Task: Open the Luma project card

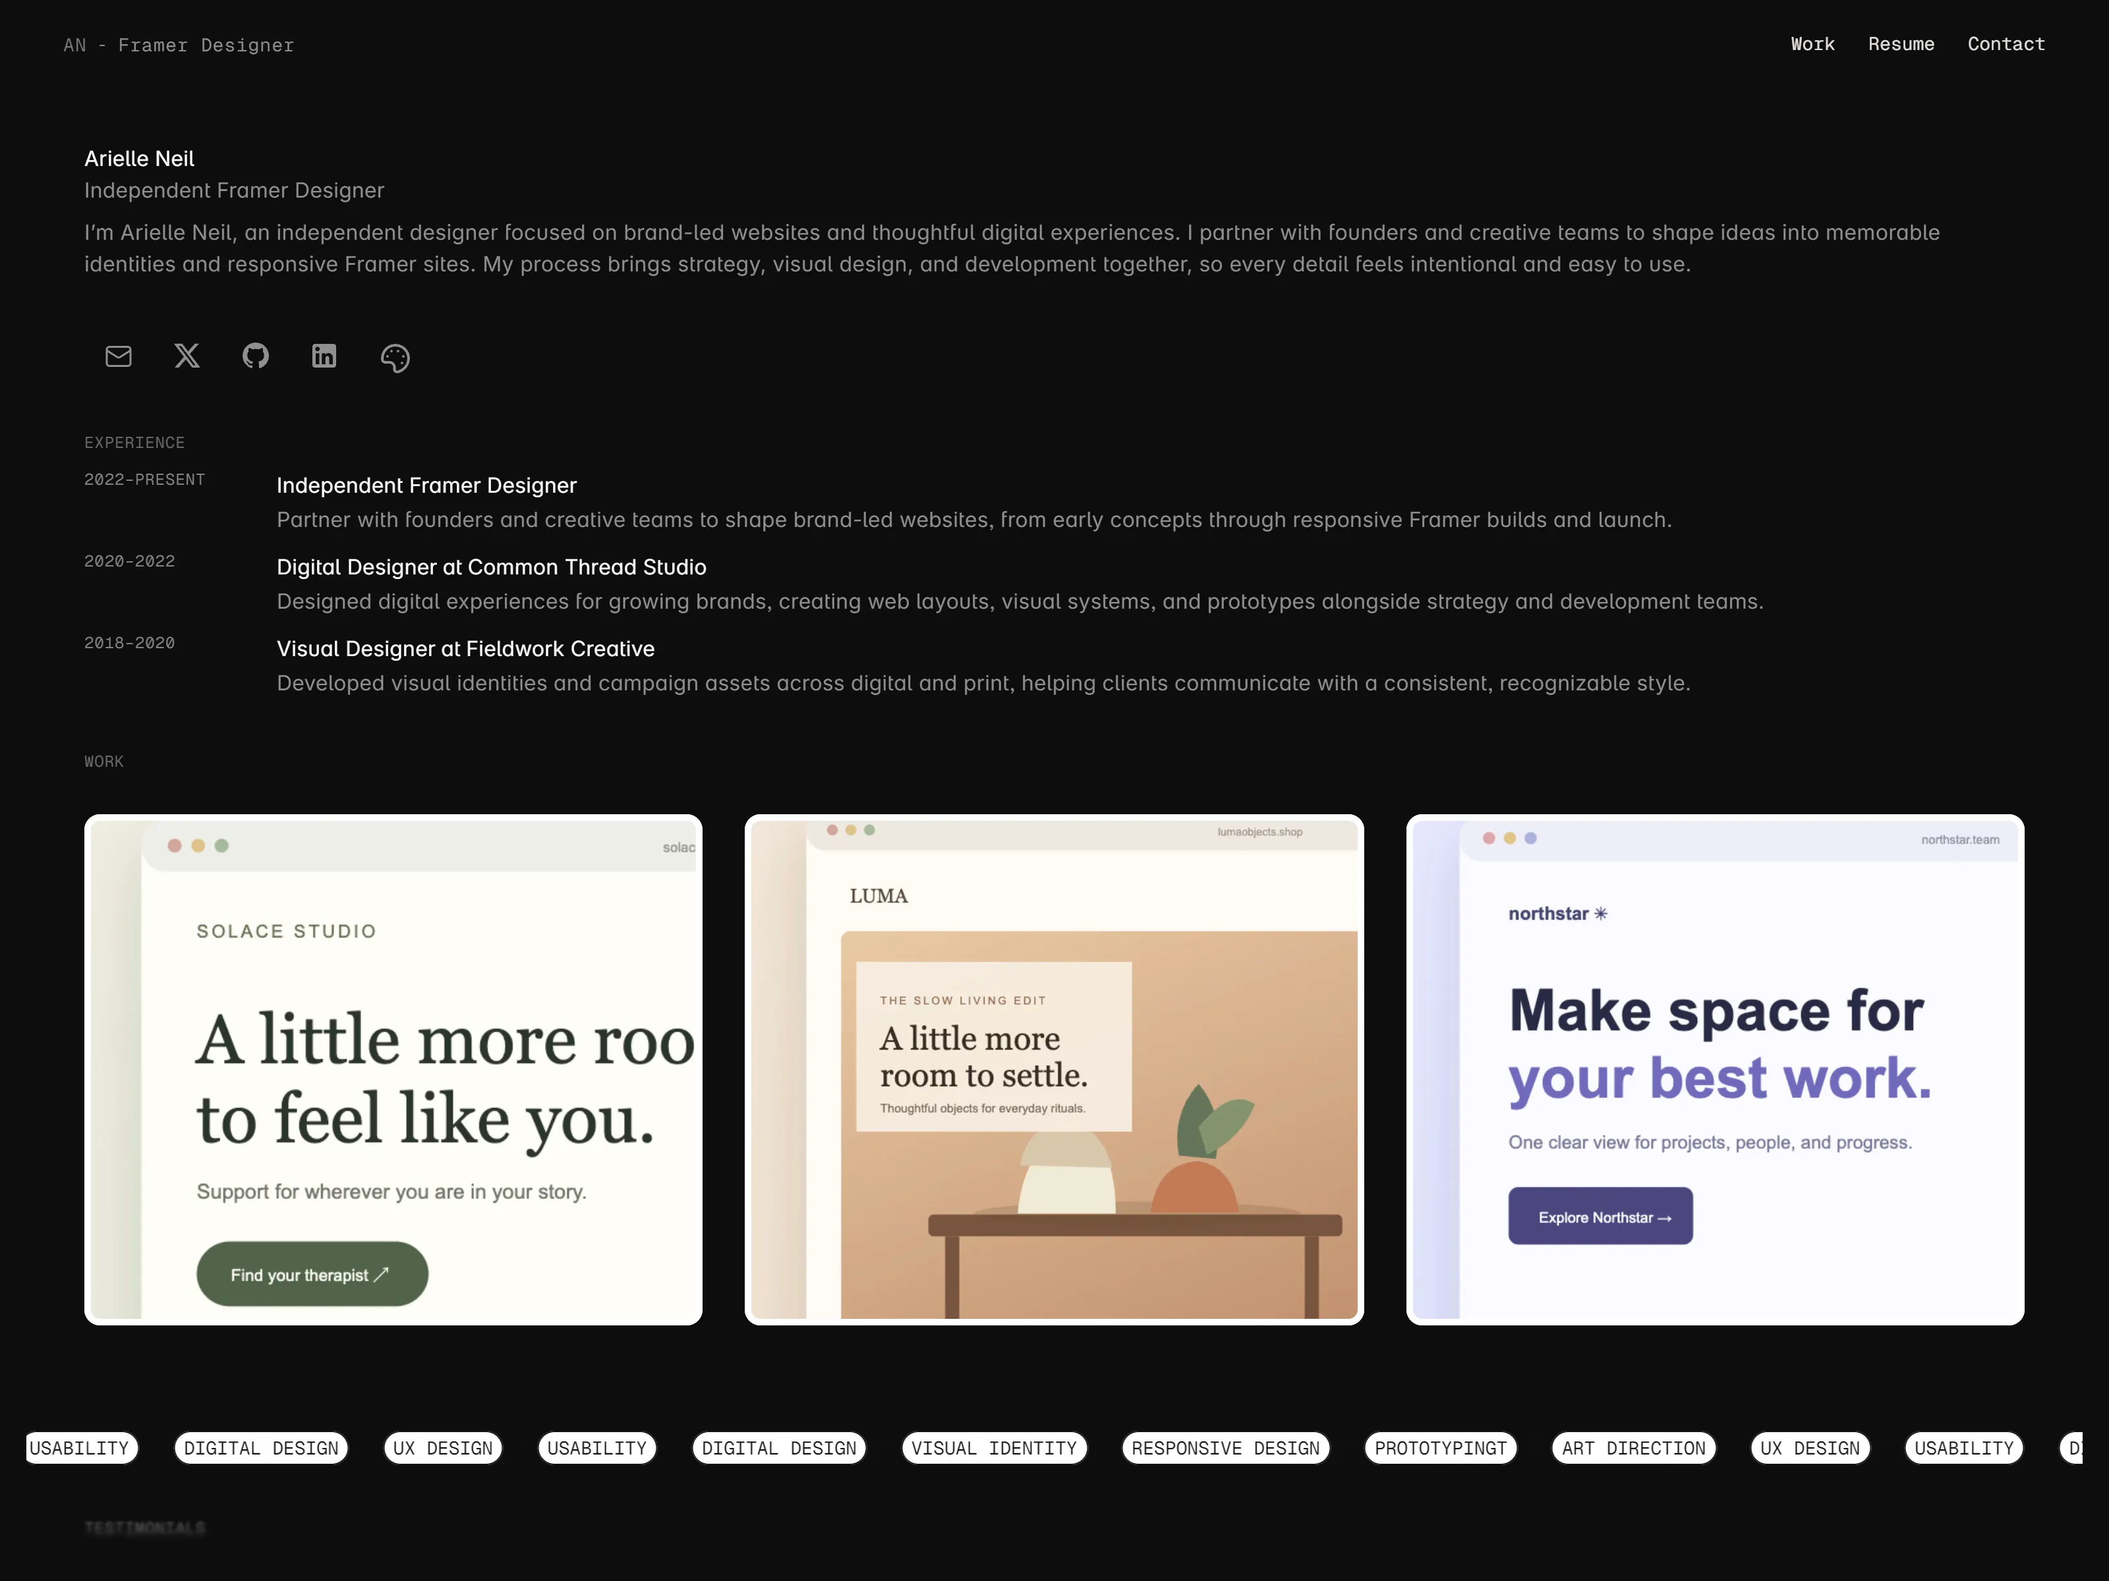Action: (1054, 1069)
